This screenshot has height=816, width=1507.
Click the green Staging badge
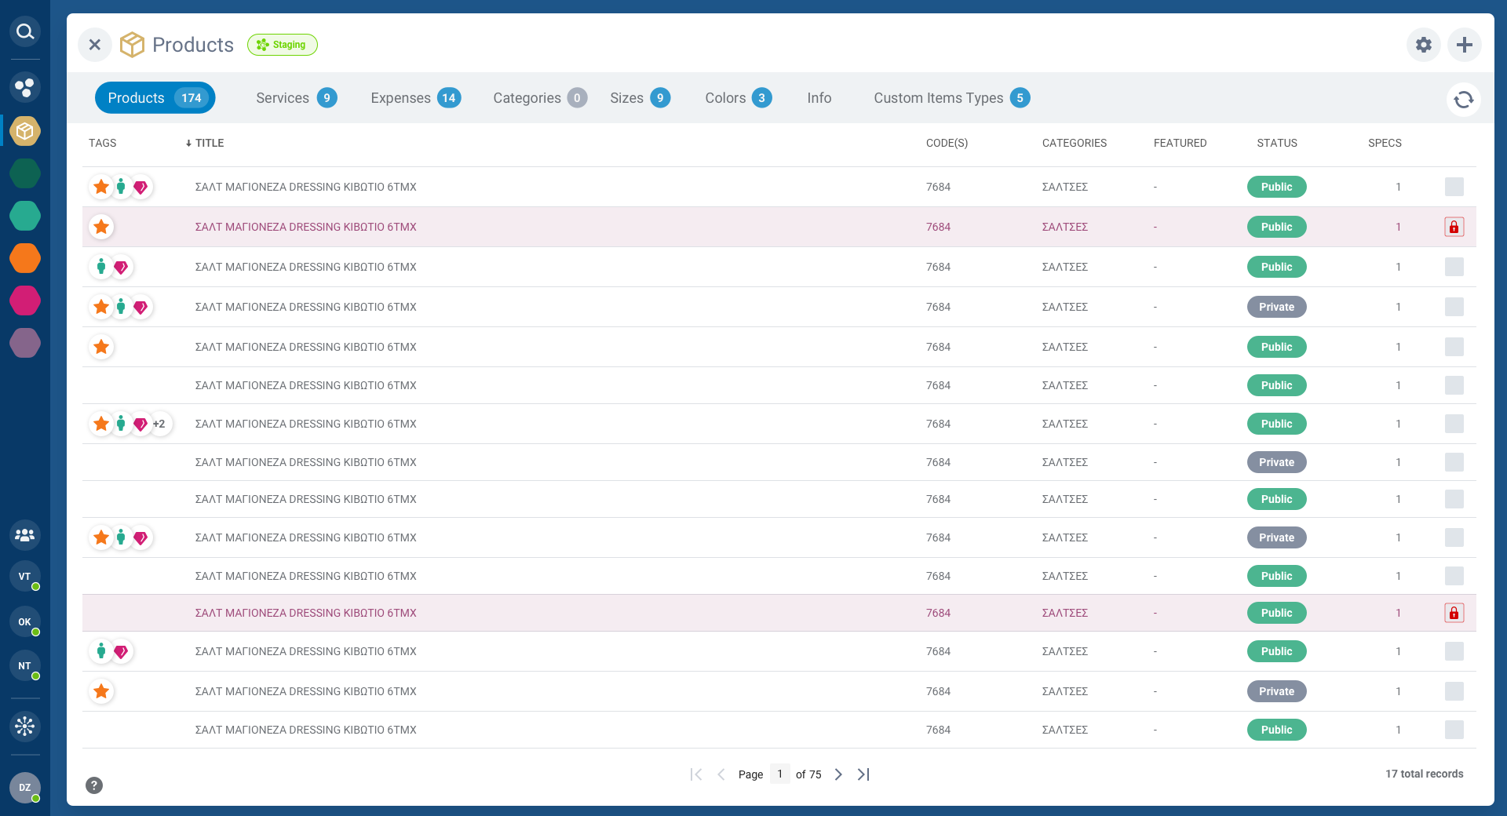283,45
